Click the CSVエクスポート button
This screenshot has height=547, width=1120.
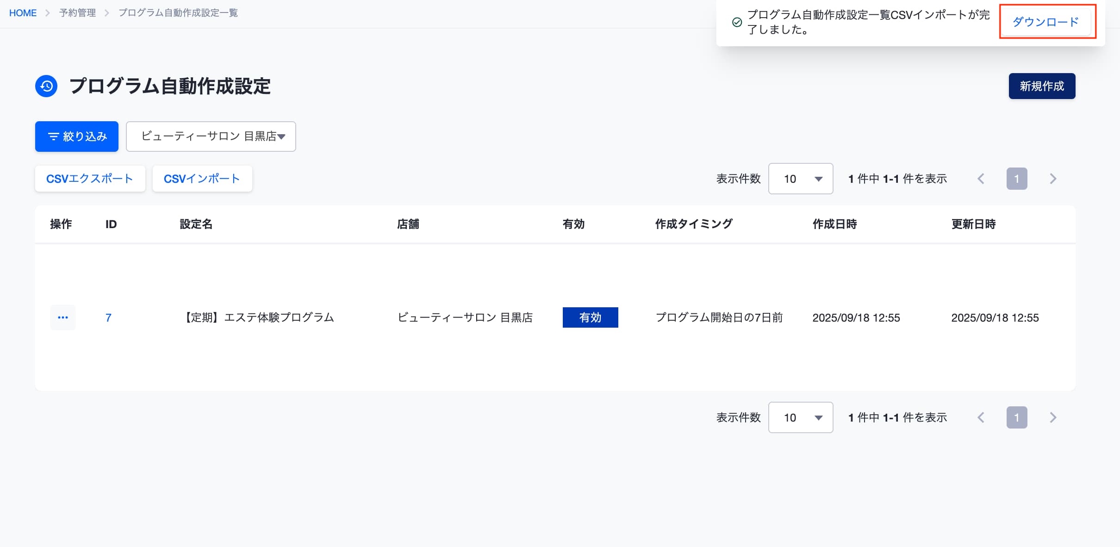pos(90,179)
